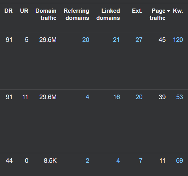Open the 120 keywords link
This screenshot has height=176, width=188.
pos(178,40)
